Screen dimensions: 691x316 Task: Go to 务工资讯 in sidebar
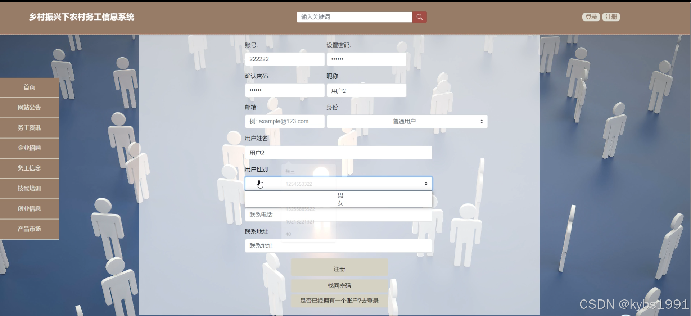tap(30, 128)
